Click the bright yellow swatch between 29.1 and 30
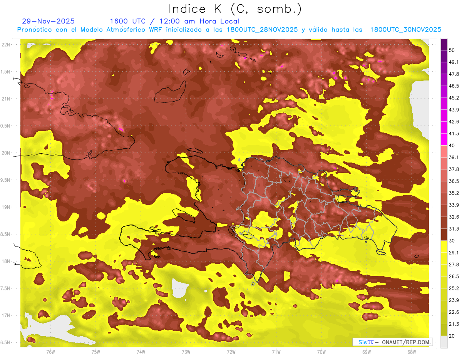This screenshot has width=462, height=357. coord(444,246)
